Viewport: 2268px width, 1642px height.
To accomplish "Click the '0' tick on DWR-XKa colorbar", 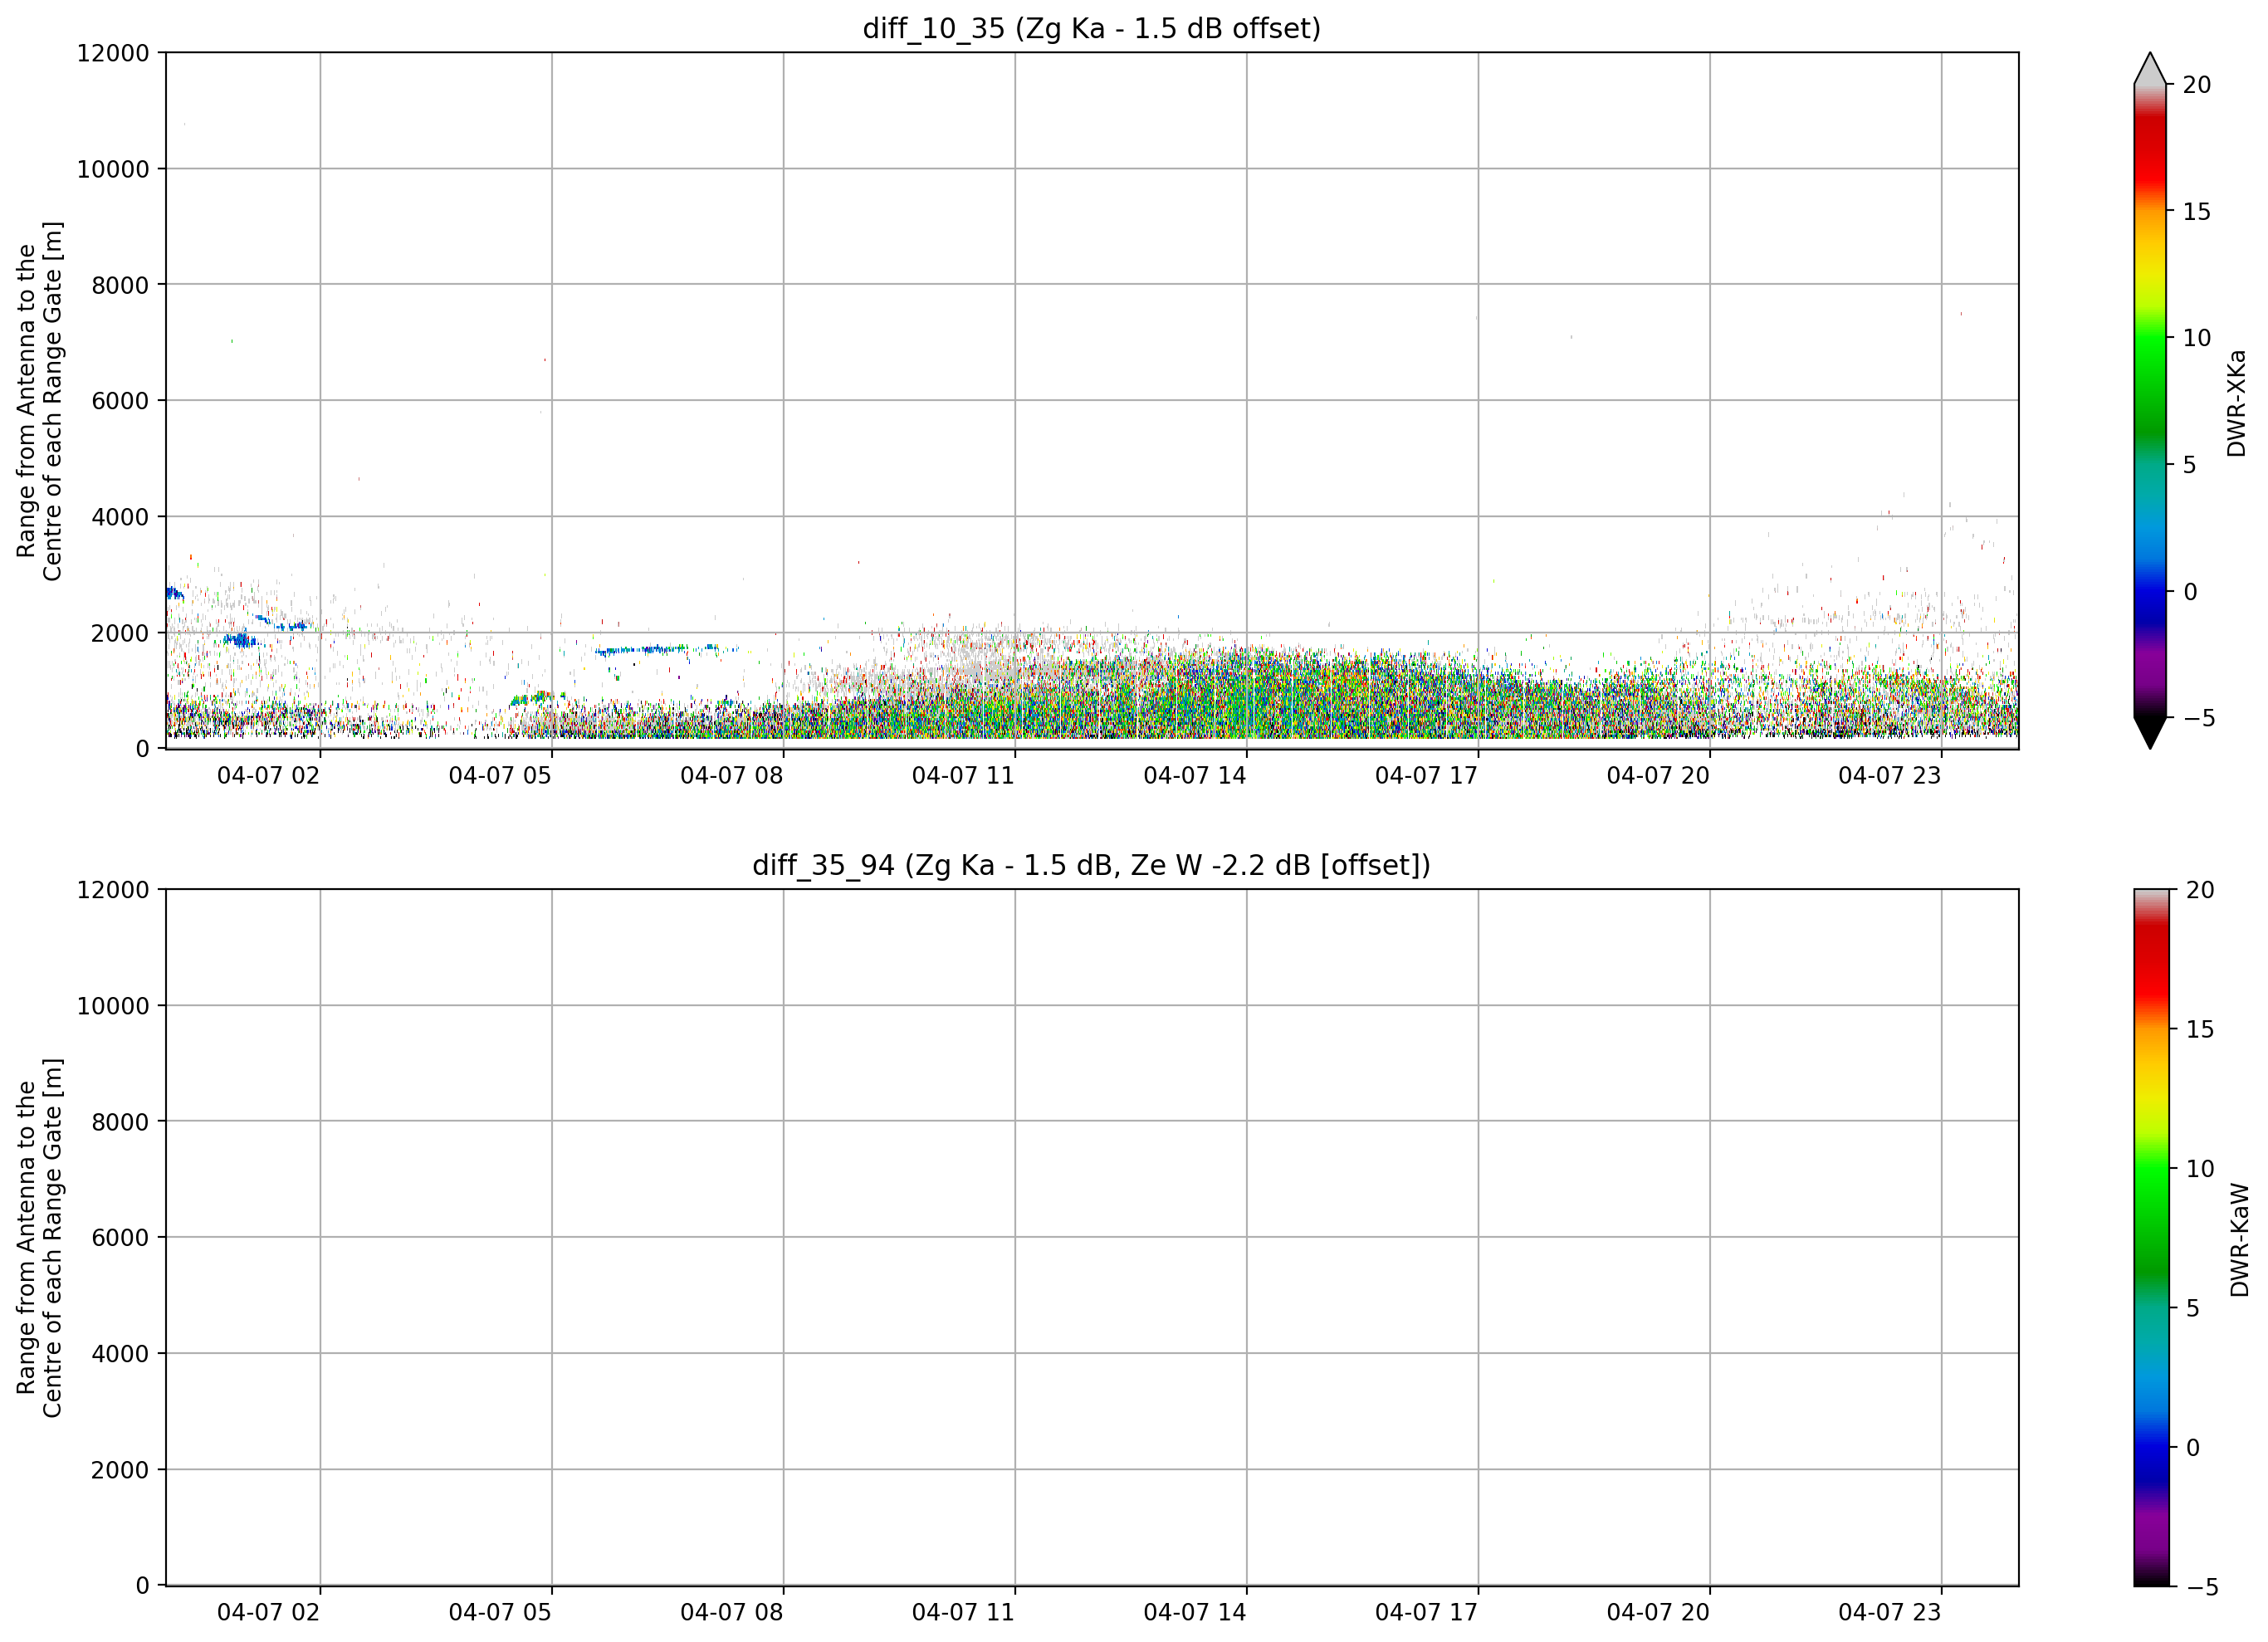I will tap(2190, 592).
